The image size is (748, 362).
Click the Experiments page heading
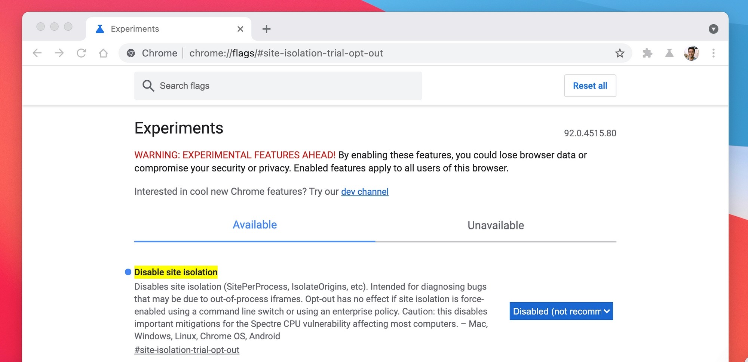(179, 128)
